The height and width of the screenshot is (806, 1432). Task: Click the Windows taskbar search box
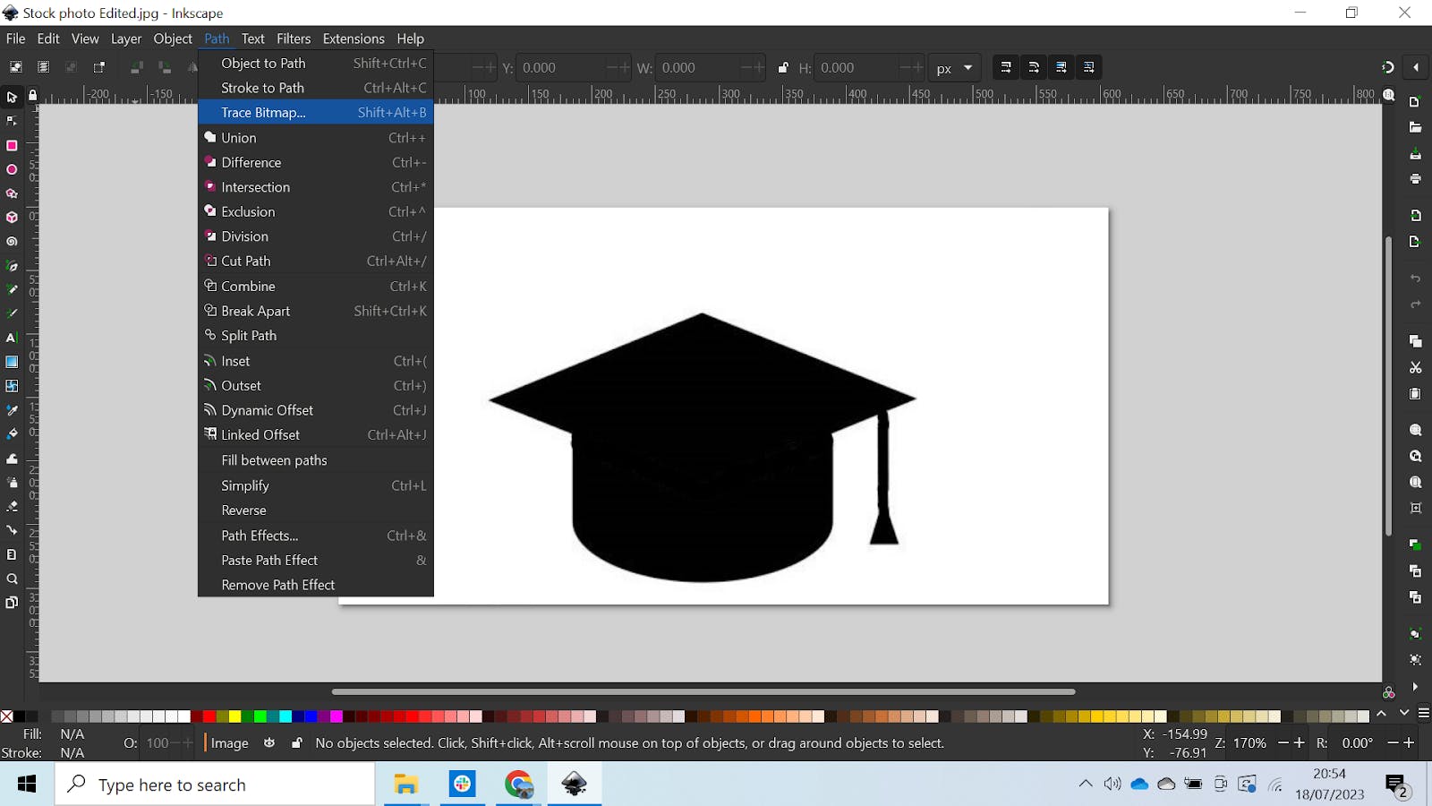[x=215, y=785]
